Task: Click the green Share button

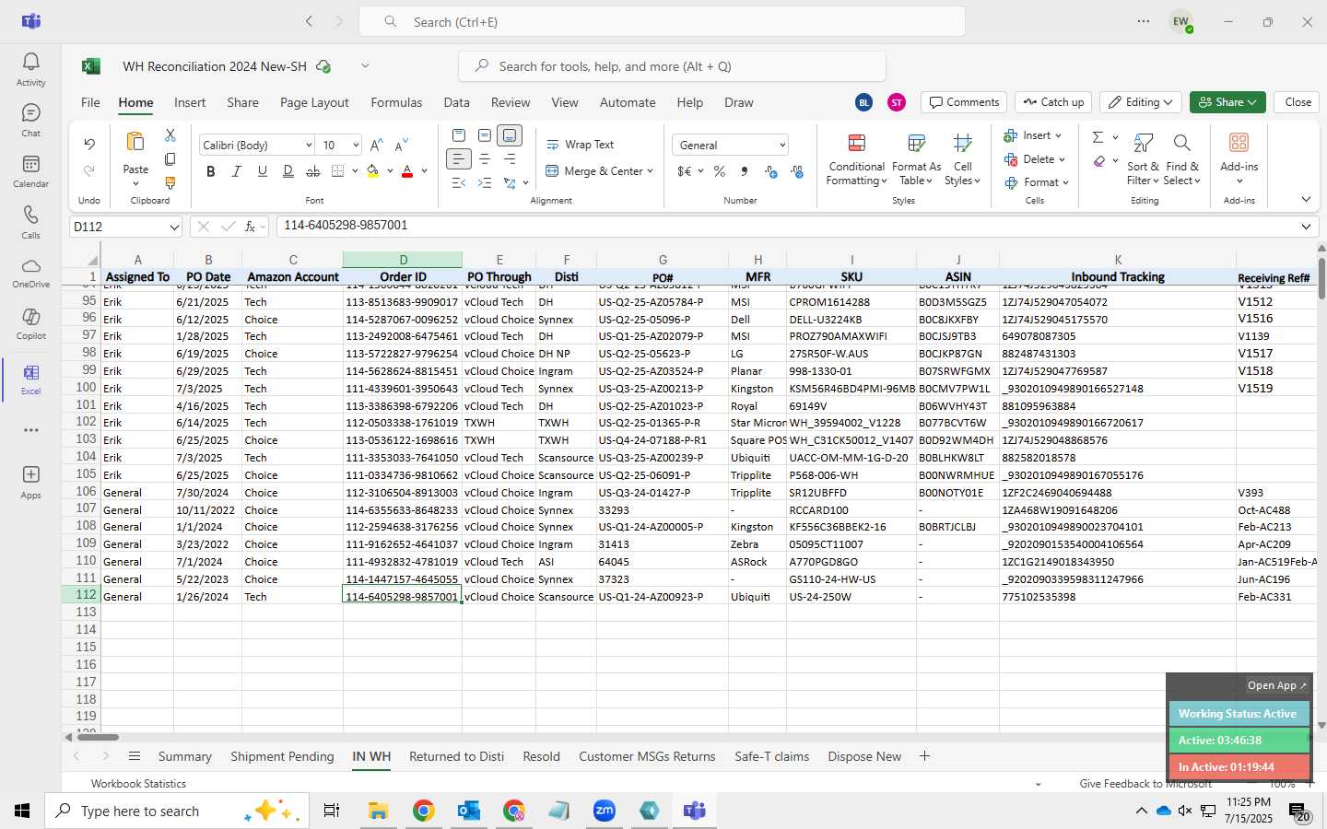Action: 1227,102
